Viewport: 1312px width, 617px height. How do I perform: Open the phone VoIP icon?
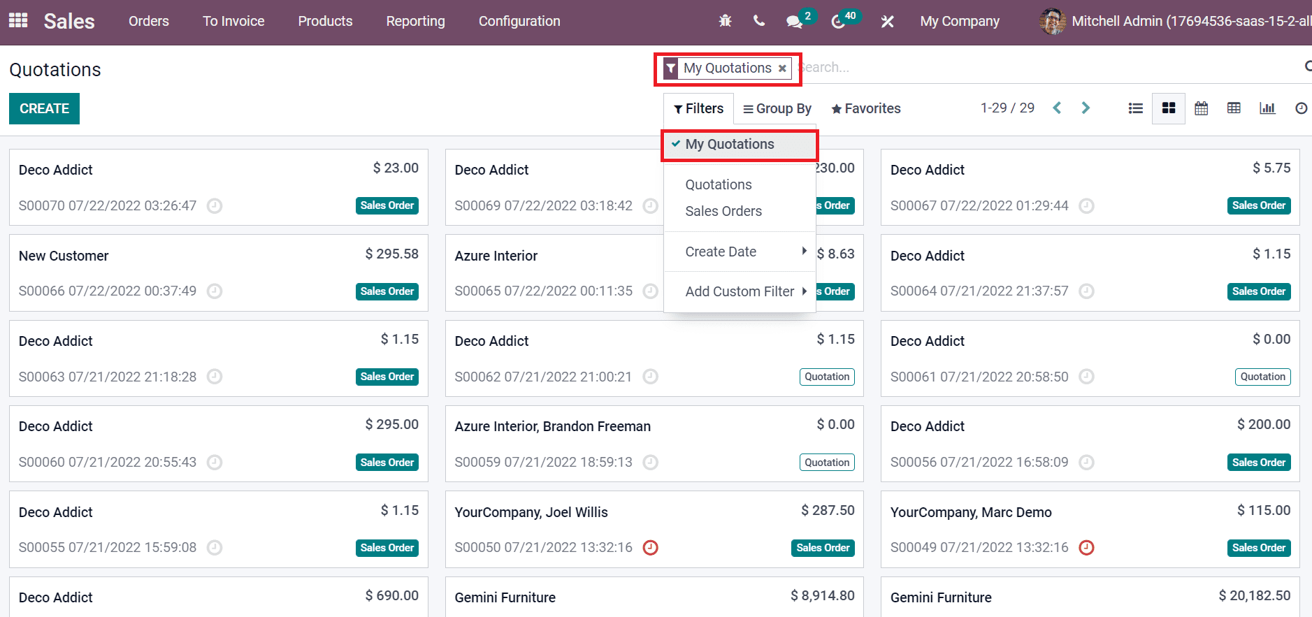tap(759, 21)
